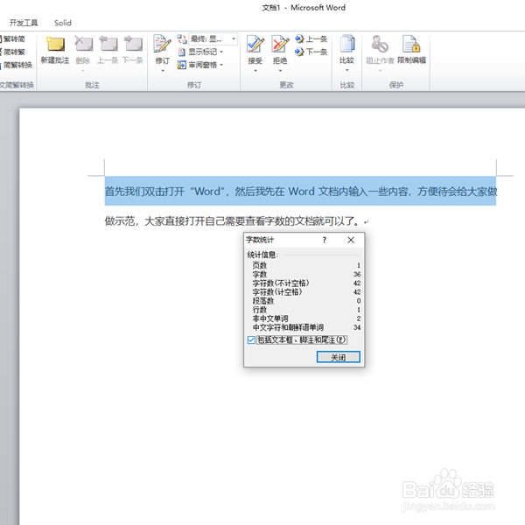
Task: Expand the arrow under 修订 button
Action: click(x=163, y=71)
